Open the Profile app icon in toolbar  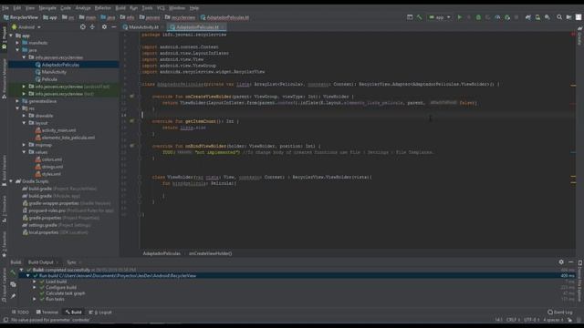497,17
